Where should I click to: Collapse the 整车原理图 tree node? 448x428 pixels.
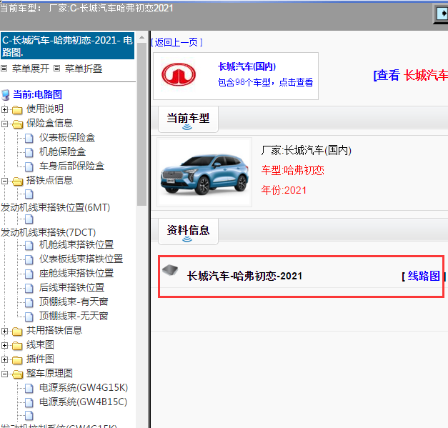tap(4, 374)
